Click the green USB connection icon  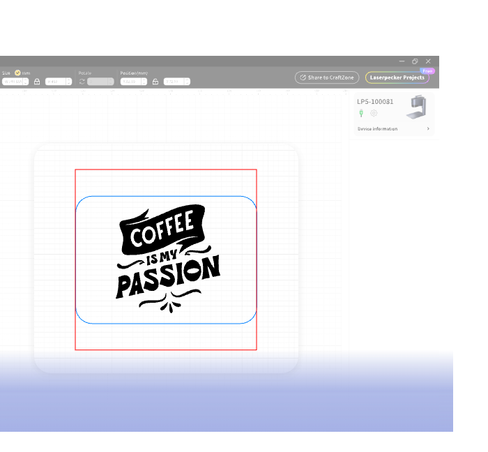point(361,113)
